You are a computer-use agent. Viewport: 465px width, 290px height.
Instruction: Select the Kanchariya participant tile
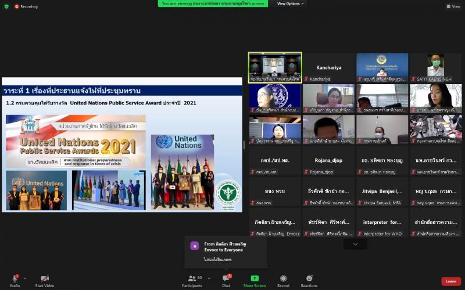(x=328, y=67)
